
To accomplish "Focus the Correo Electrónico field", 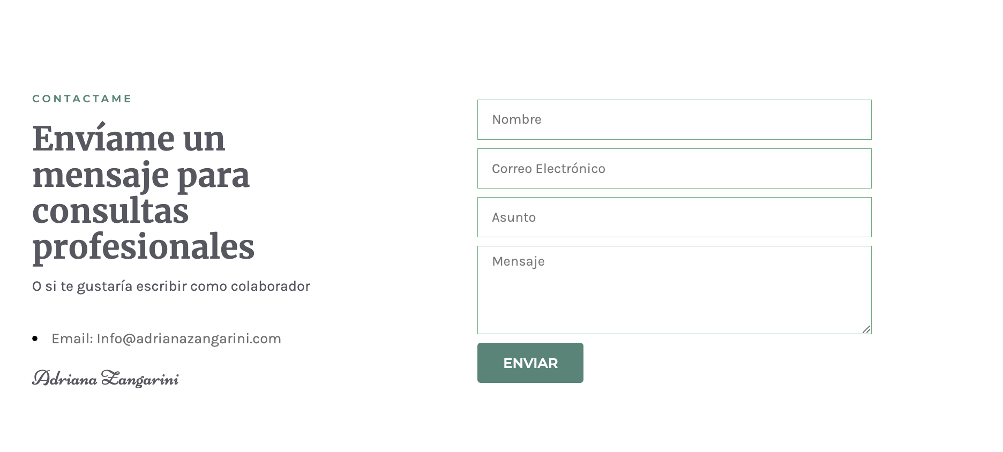I will (x=674, y=168).
